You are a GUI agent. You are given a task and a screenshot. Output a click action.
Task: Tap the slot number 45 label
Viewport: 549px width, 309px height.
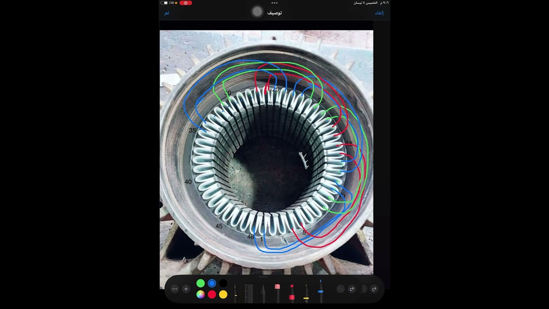tap(219, 226)
